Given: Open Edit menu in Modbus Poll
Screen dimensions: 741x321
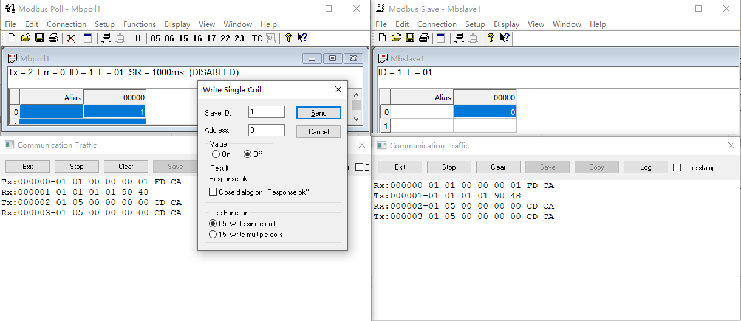Looking at the screenshot, I should click(x=32, y=24).
